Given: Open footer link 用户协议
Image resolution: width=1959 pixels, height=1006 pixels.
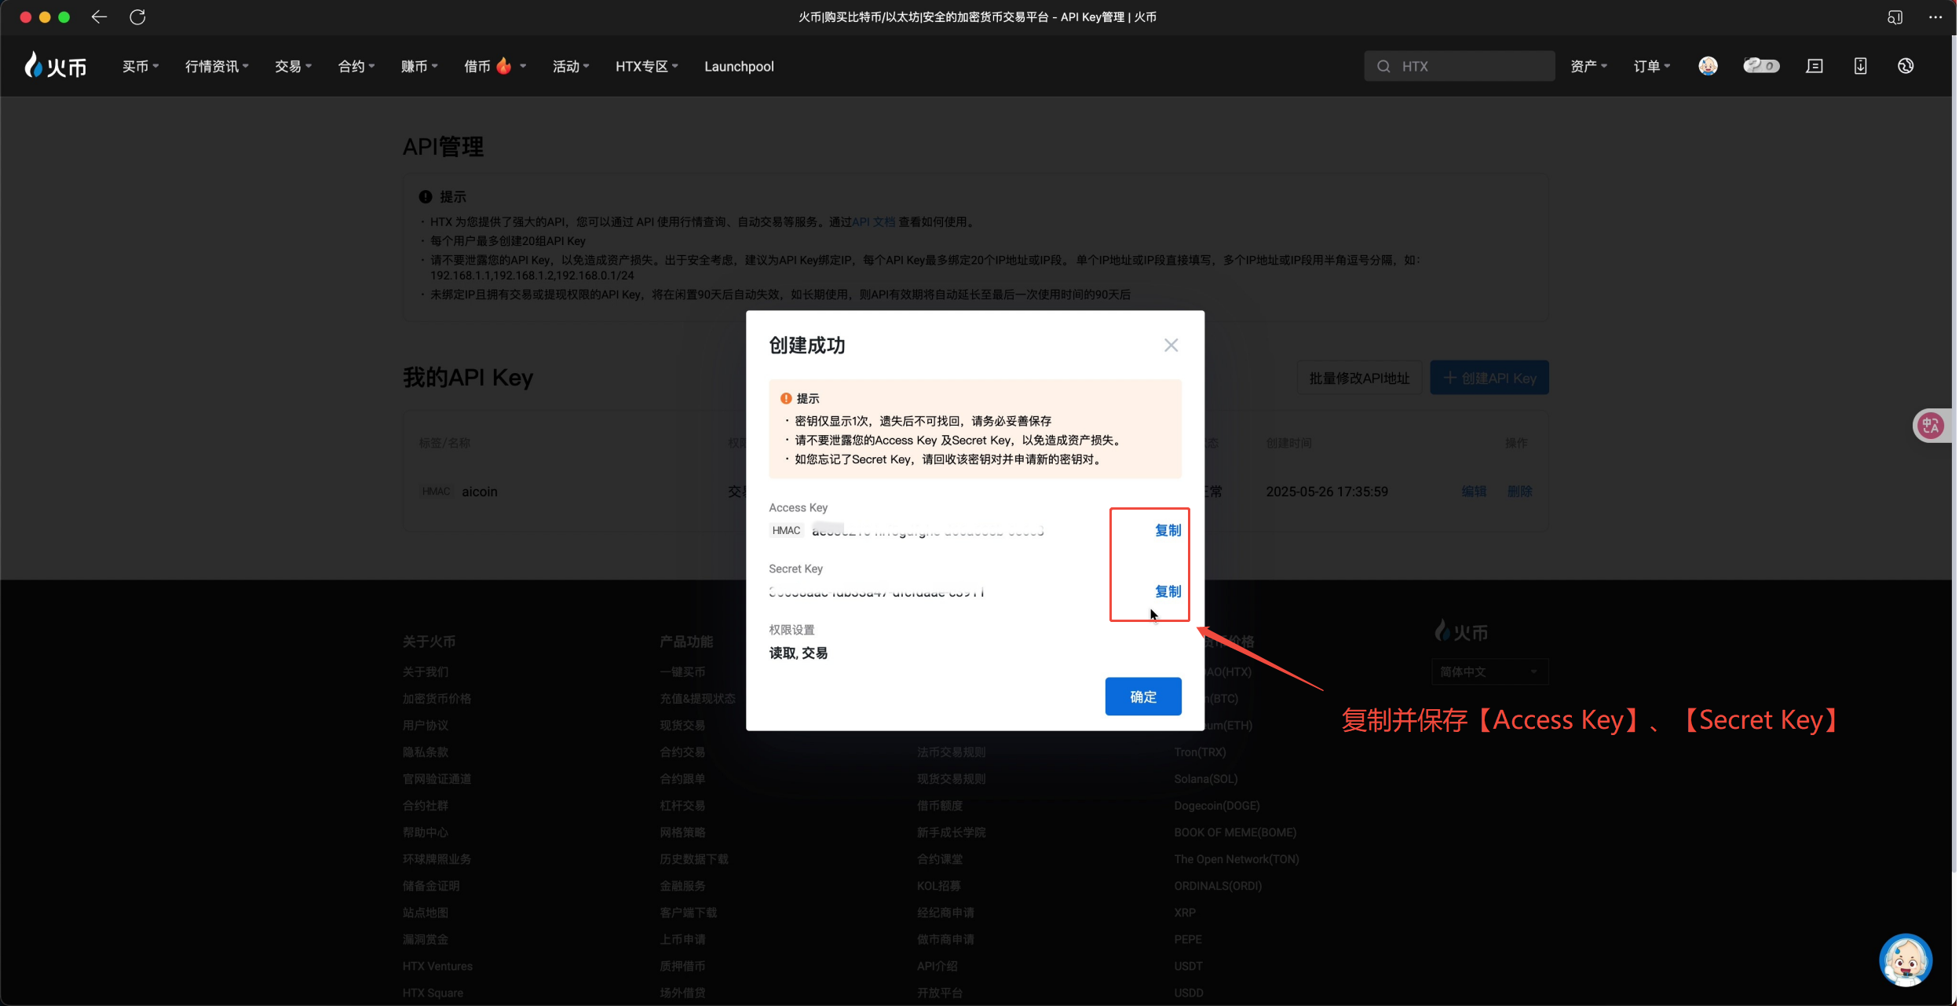Looking at the screenshot, I should (426, 726).
